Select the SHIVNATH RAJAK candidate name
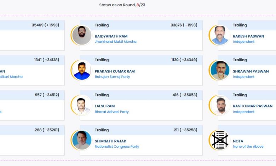The height and width of the screenshot is (166, 276). (x=110, y=141)
